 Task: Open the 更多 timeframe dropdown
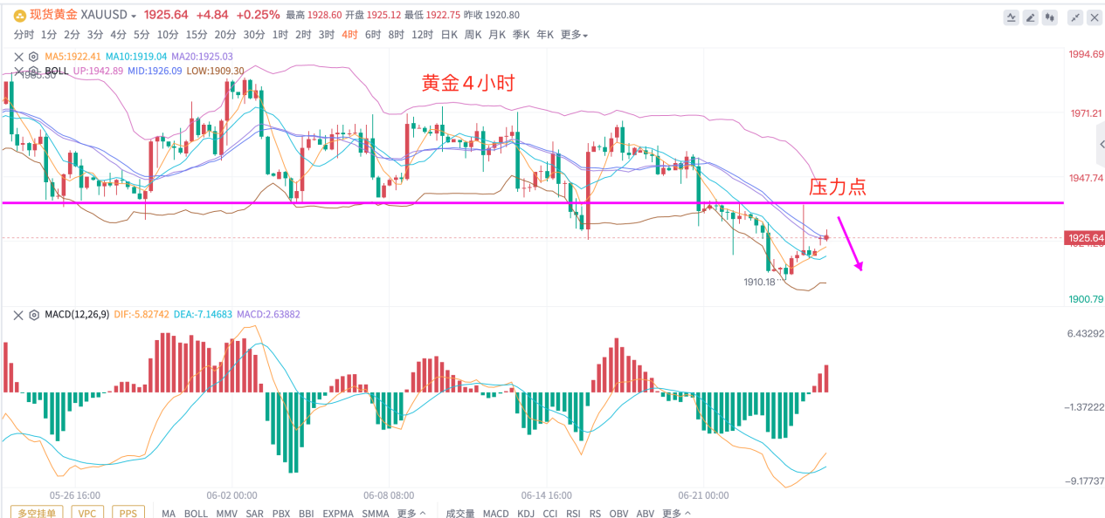coord(574,35)
